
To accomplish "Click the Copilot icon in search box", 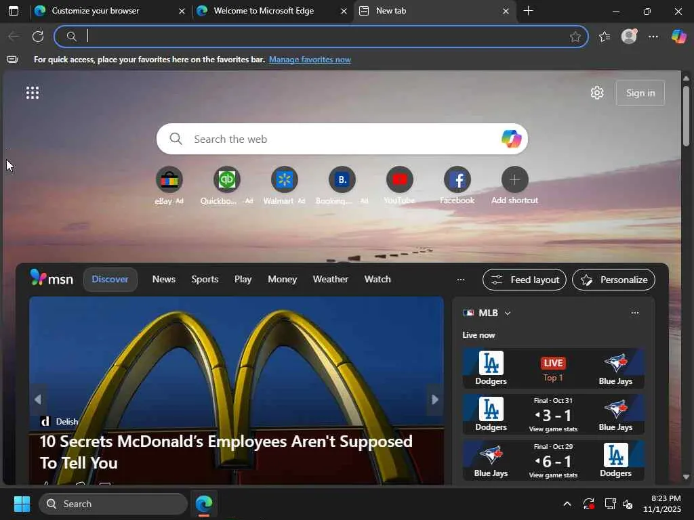I will (x=511, y=139).
